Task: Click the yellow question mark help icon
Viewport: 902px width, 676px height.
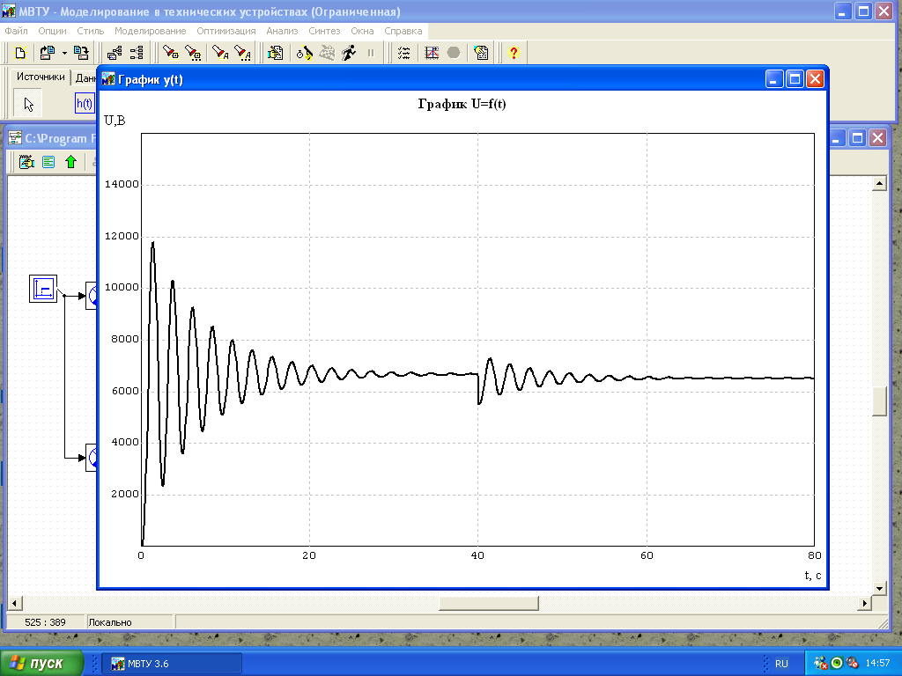Action: [514, 53]
